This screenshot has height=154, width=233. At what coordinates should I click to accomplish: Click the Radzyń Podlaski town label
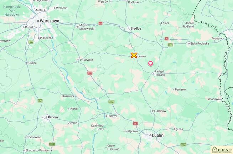click(160, 73)
